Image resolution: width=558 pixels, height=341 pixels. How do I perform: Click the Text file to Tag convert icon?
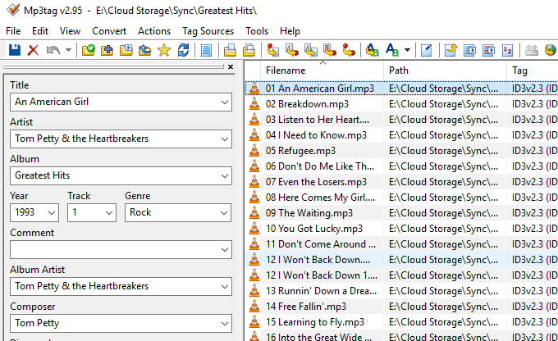tap(330, 50)
